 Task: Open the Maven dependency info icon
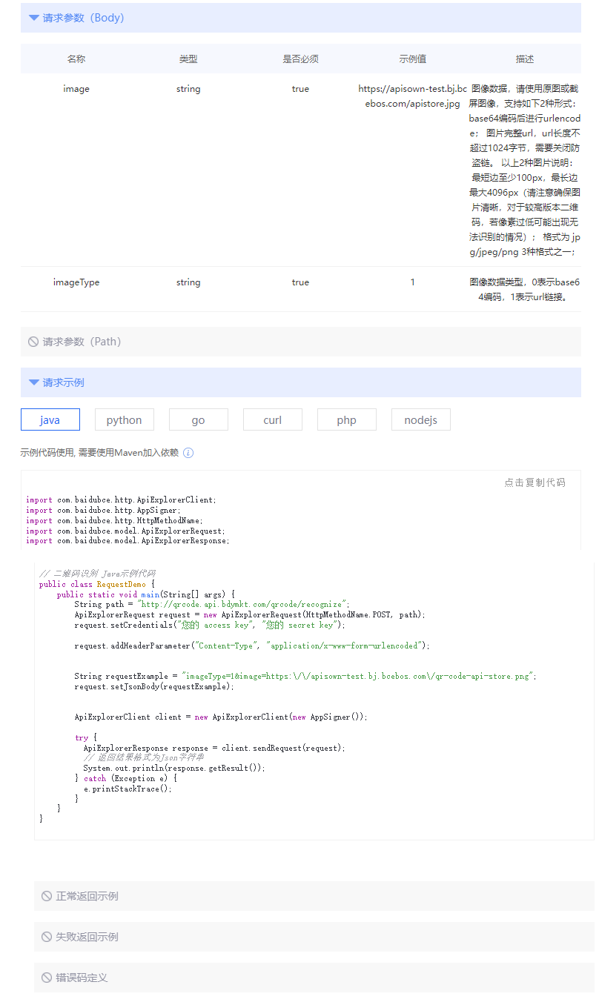(x=188, y=453)
